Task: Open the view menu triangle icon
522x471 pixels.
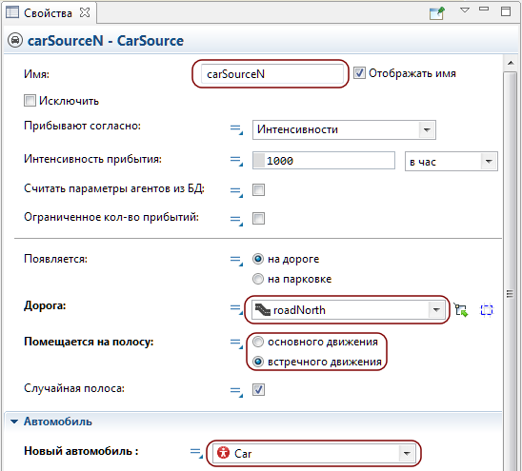Action: 465,10
